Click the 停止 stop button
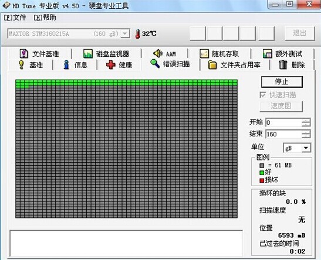The width and height of the screenshot is (321, 260). coord(282,82)
